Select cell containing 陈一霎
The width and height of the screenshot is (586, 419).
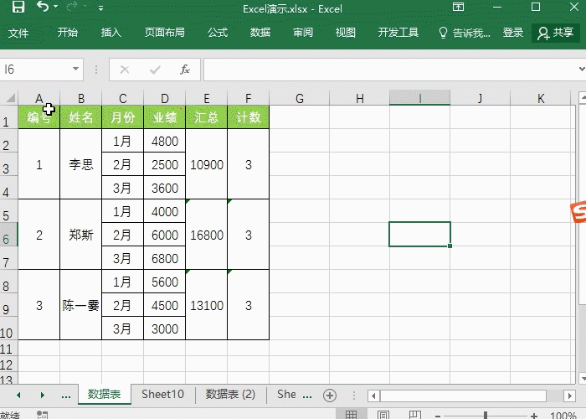tap(80, 305)
